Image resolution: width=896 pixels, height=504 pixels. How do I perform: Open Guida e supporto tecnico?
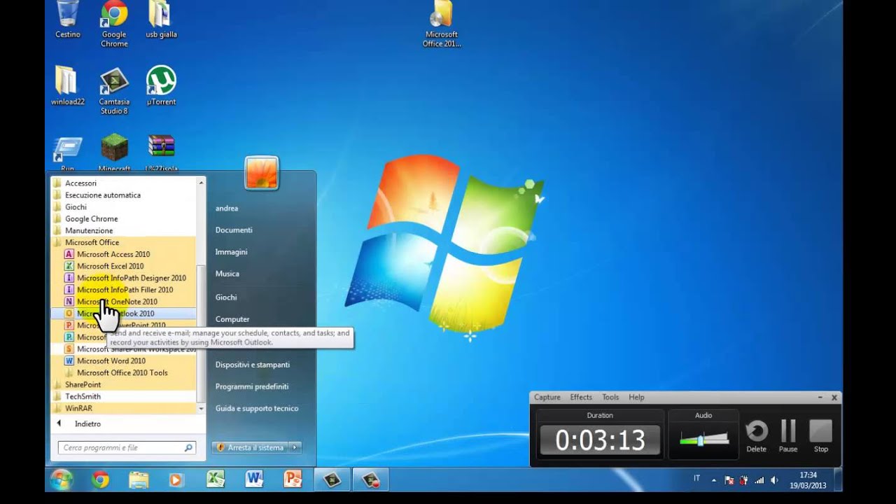[257, 408]
